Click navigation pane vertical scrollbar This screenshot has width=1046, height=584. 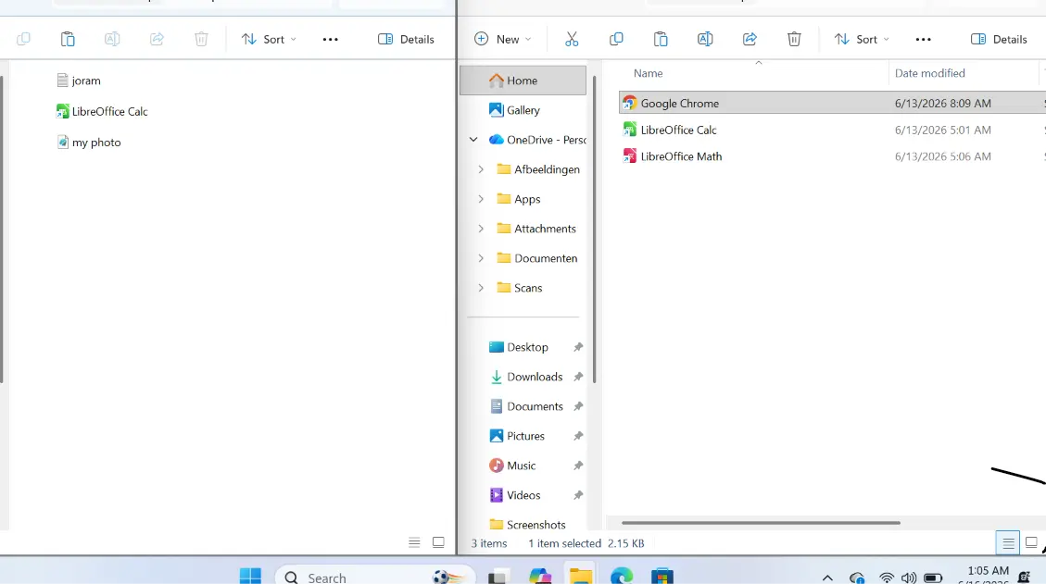594,230
